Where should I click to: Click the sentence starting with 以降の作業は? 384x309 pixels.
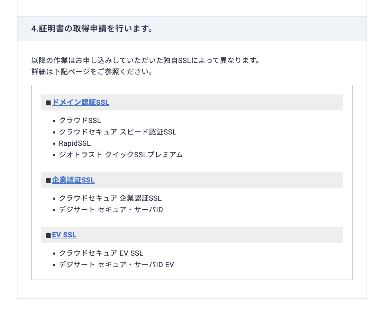click(146, 60)
